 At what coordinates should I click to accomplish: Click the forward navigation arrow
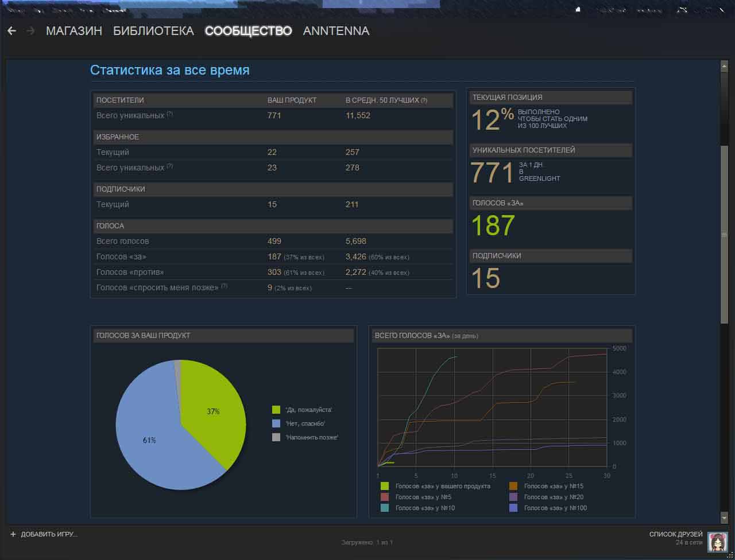click(x=30, y=31)
